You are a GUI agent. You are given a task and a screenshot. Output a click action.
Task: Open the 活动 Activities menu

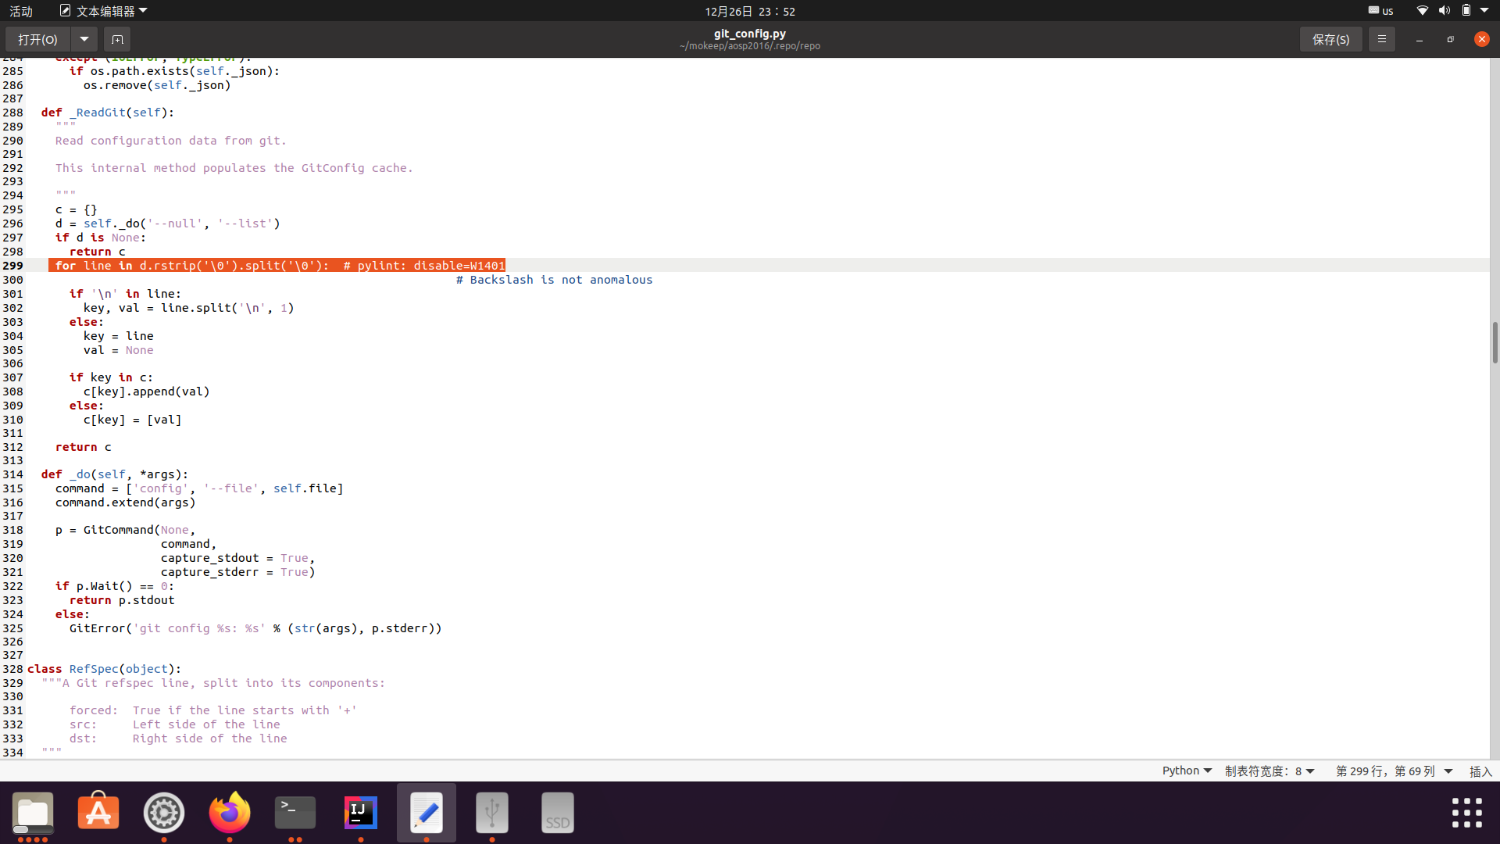point(20,11)
